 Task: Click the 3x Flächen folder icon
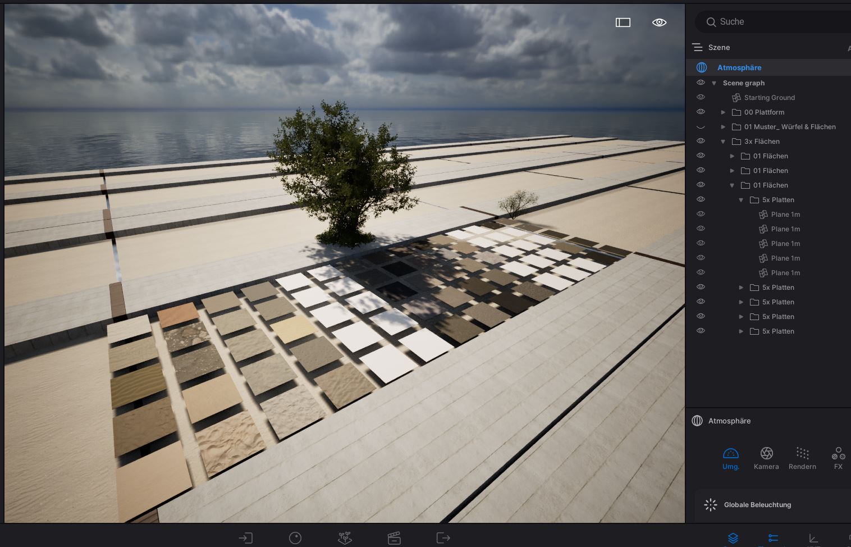tap(736, 142)
